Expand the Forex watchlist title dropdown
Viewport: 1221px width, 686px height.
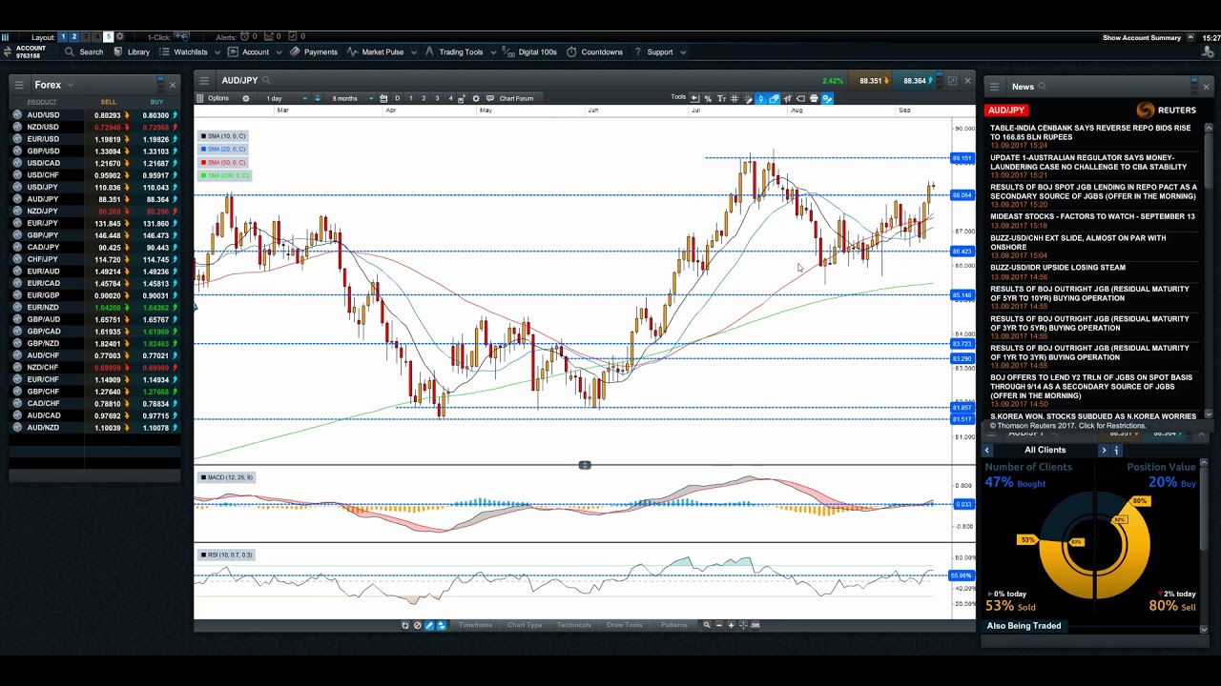[71, 85]
